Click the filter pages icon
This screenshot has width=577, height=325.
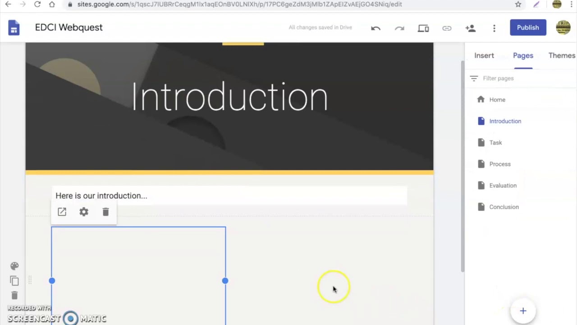pos(473,79)
